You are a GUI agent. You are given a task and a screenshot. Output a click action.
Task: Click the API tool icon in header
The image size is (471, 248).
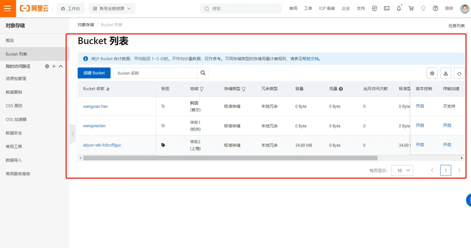click(x=374, y=8)
